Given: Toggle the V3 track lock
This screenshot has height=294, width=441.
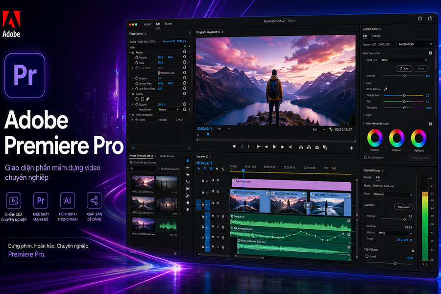Looking at the screenshot, I should [202, 181].
